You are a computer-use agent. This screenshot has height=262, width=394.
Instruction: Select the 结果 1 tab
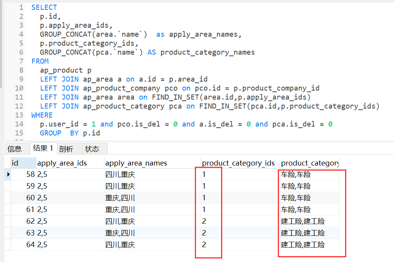(x=43, y=148)
